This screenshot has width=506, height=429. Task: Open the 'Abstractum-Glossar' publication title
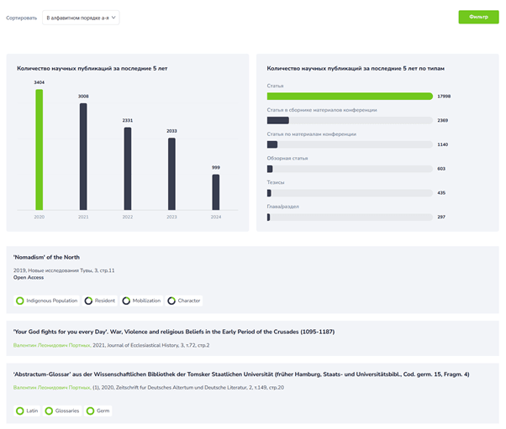point(240,374)
